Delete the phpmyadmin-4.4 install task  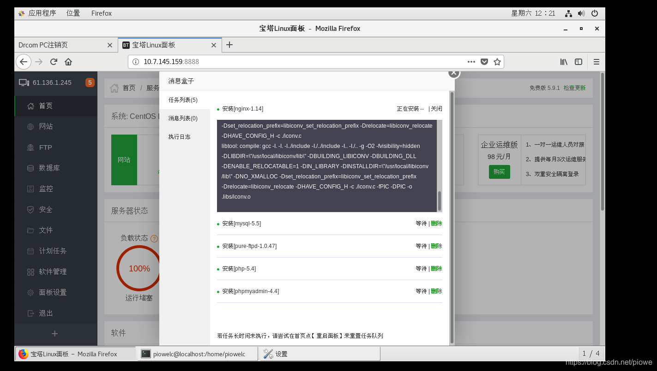coord(436,291)
